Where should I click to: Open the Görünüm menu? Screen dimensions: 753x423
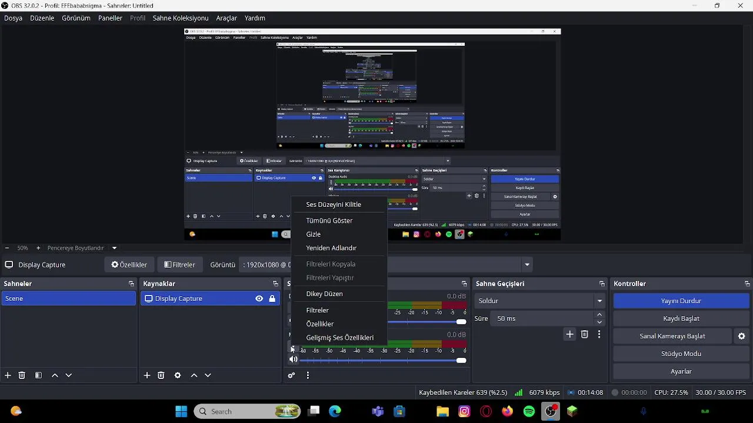click(x=76, y=18)
